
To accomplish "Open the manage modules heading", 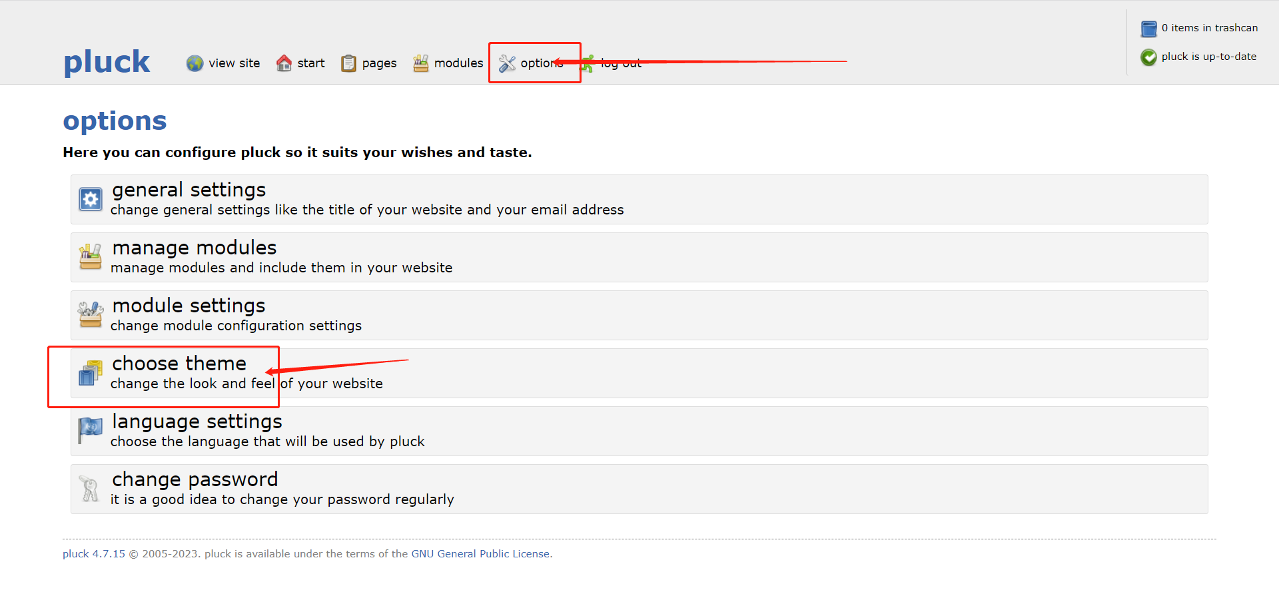I will 195,248.
